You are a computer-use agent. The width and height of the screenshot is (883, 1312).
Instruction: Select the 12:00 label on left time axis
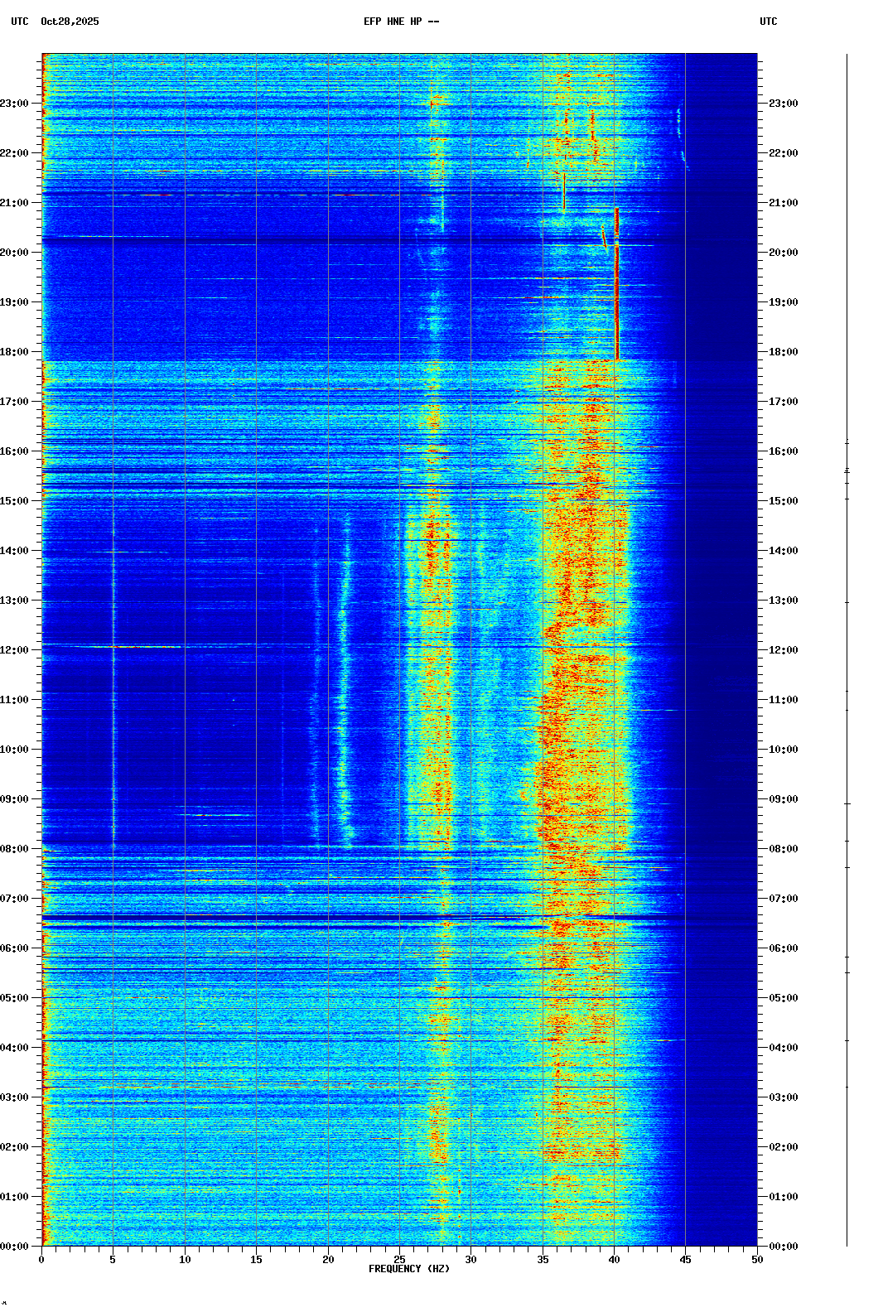coord(15,650)
